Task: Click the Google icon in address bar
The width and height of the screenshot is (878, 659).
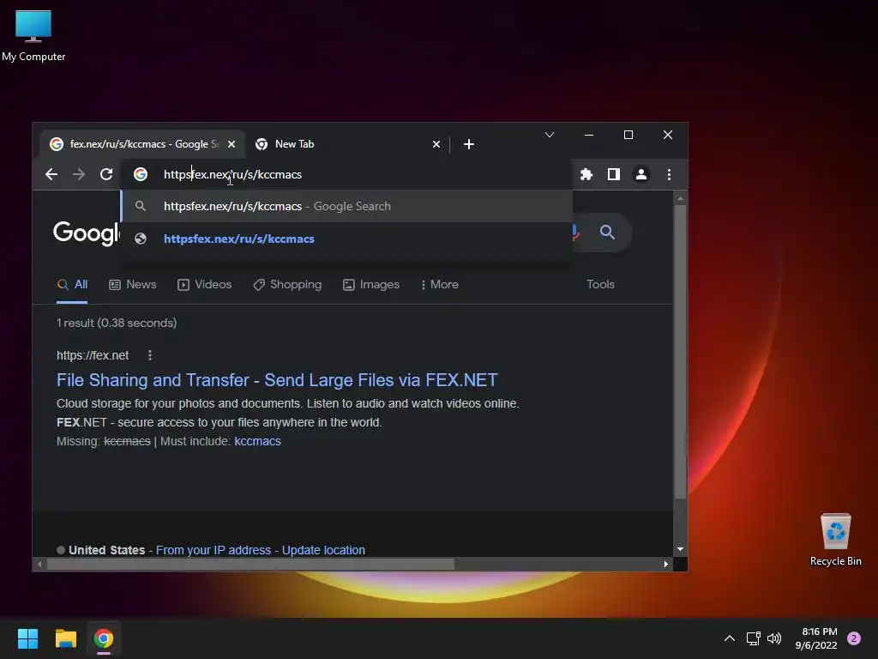Action: tap(141, 174)
